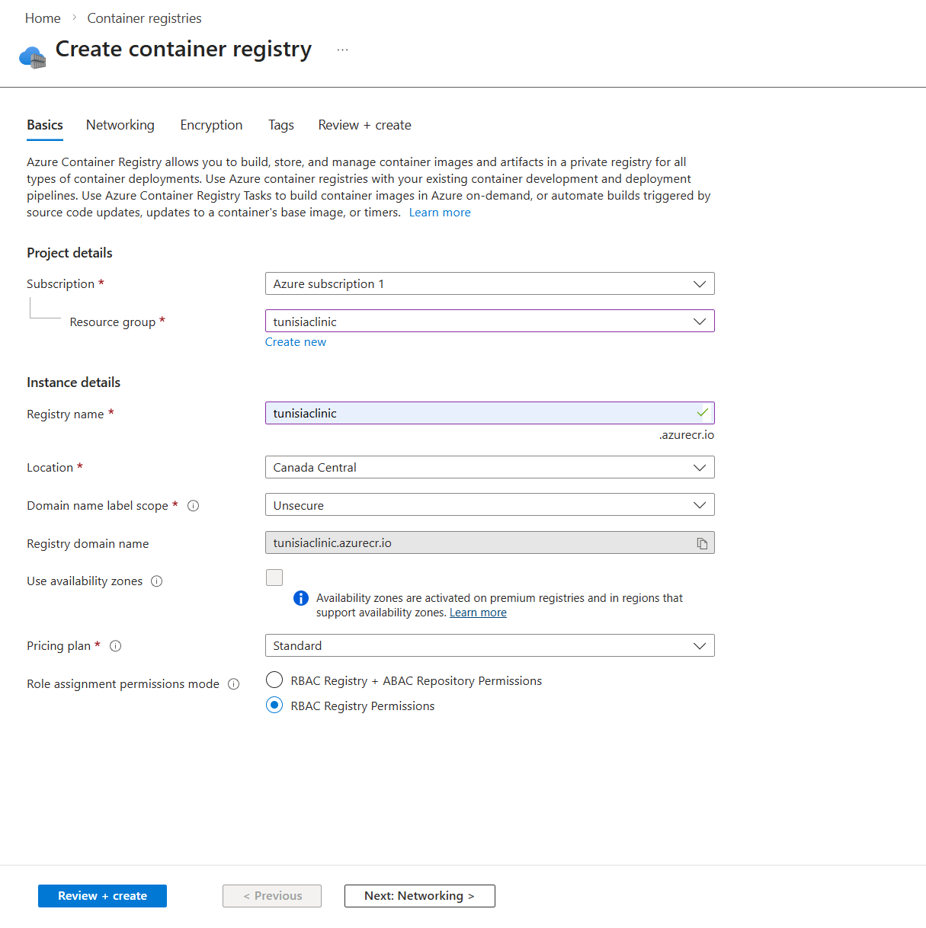Screen dimensions: 926x928
Task: Open the Tags tab
Action: coord(280,125)
